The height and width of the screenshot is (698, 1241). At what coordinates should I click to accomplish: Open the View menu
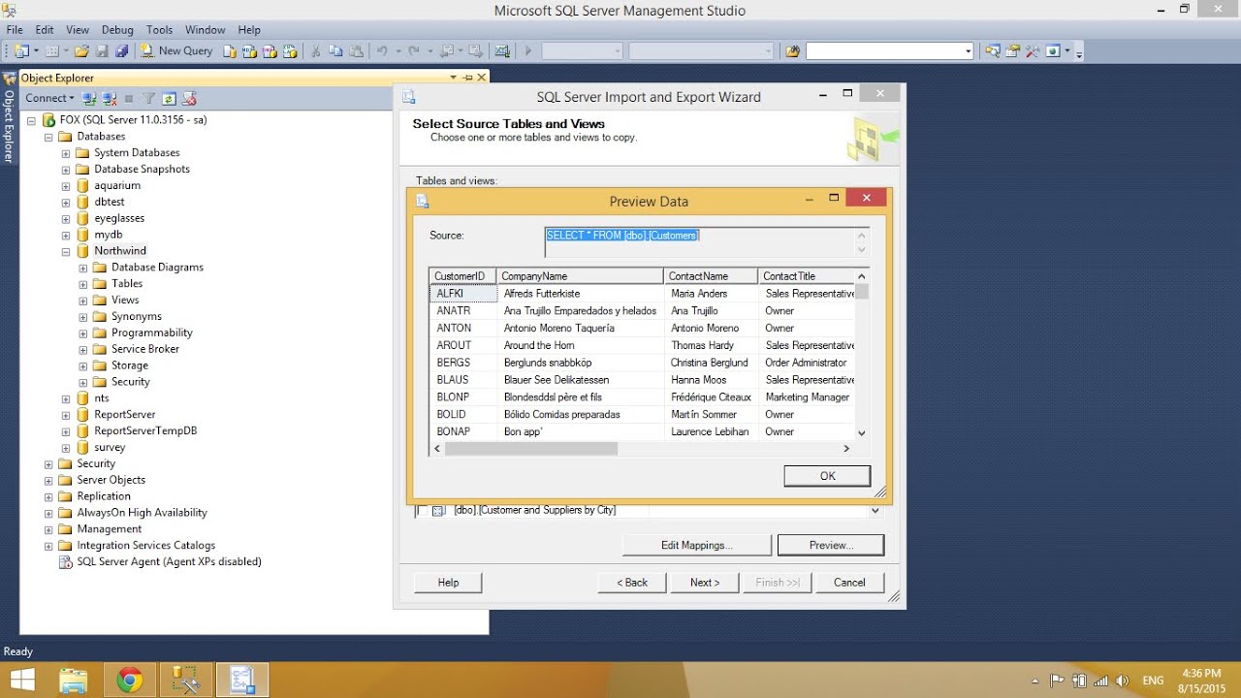click(78, 30)
